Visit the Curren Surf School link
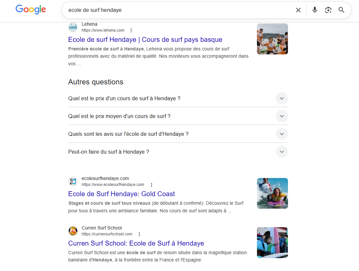359x271 pixels. (x=136, y=243)
